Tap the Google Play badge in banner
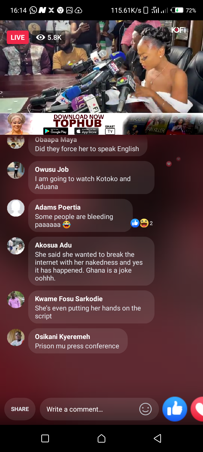Screen dimensions: 203x452 pos(56,131)
